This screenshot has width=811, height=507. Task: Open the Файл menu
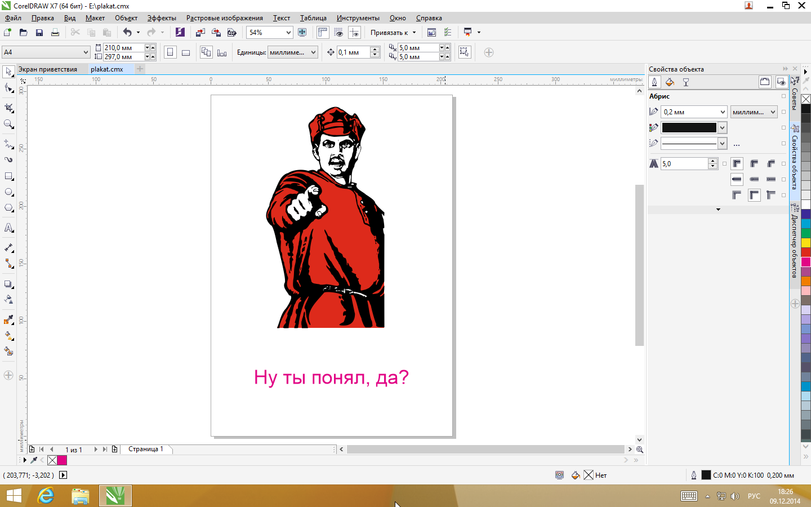point(14,18)
